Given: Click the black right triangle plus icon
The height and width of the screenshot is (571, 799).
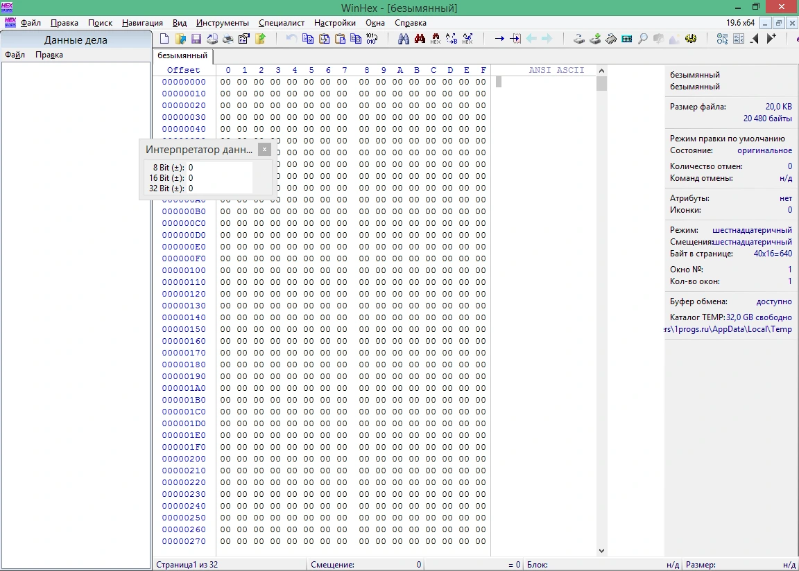Looking at the screenshot, I should [771, 39].
